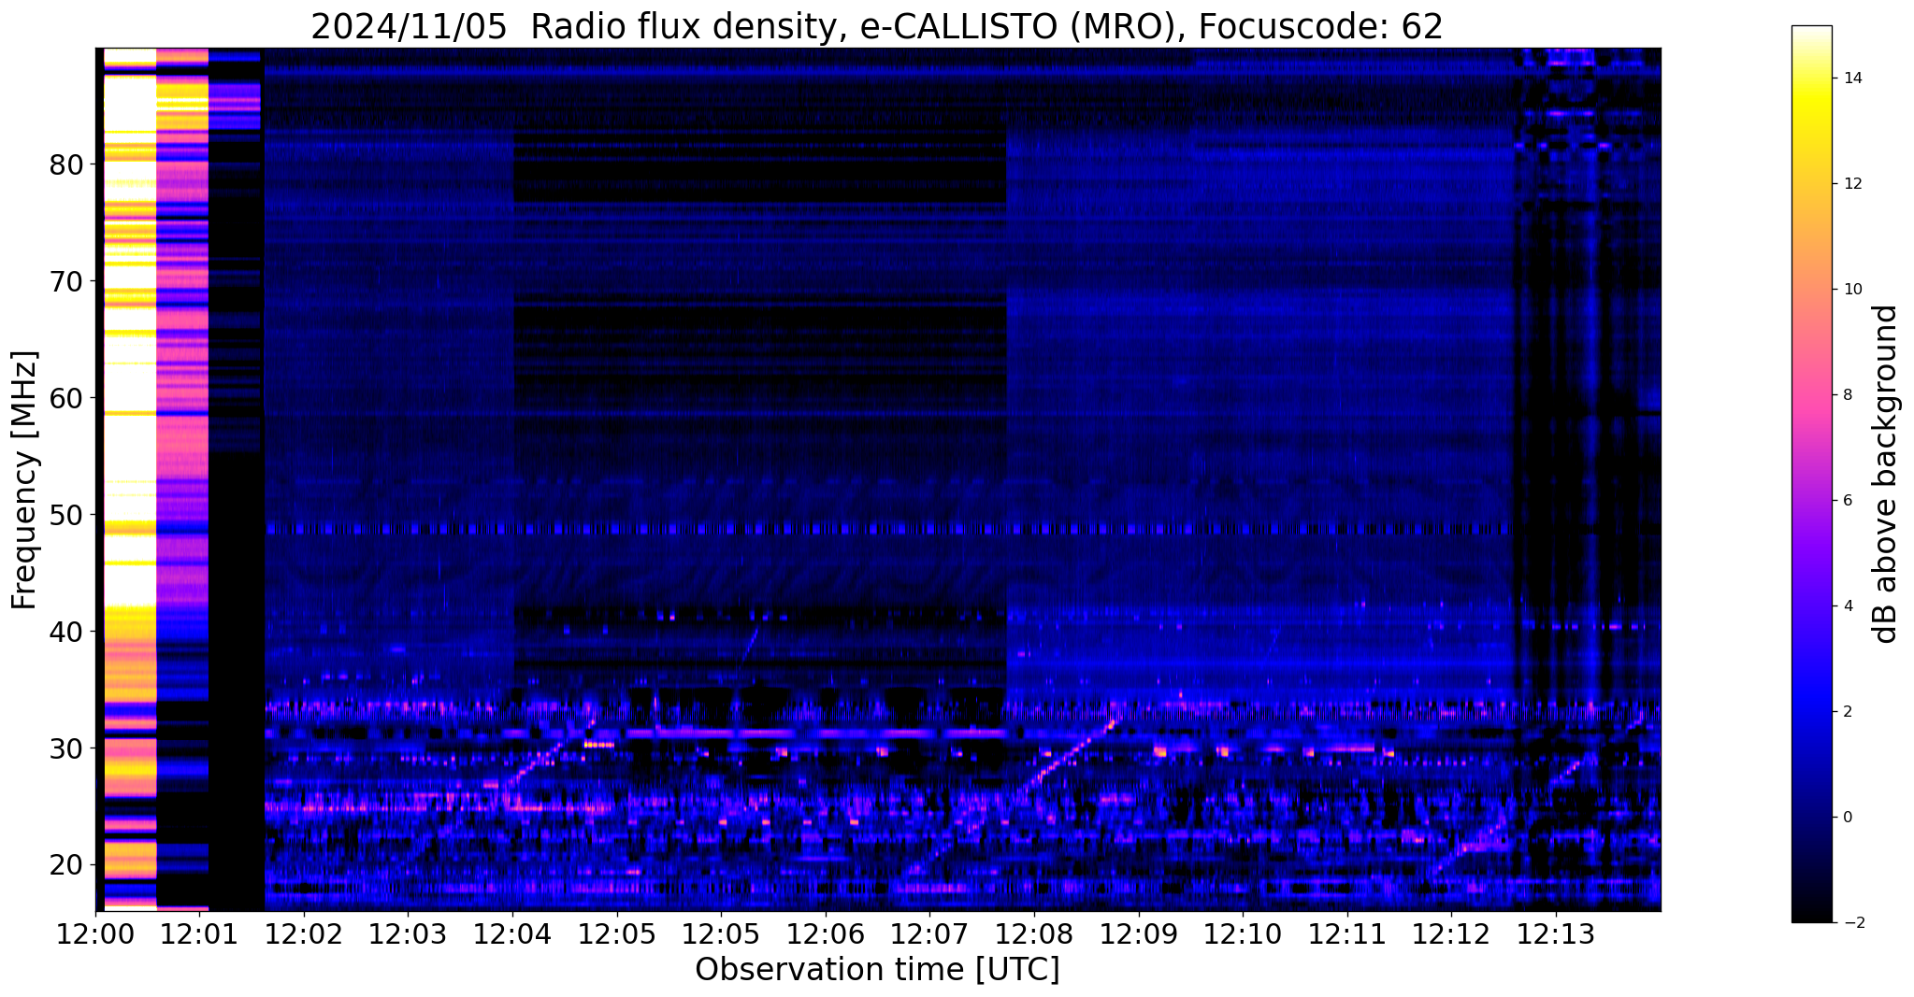
Task: Click the "dB above background" colorbar label
Action: coord(1885,474)
